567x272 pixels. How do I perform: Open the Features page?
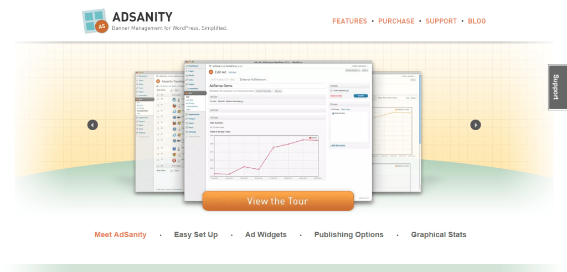(349, 21)
